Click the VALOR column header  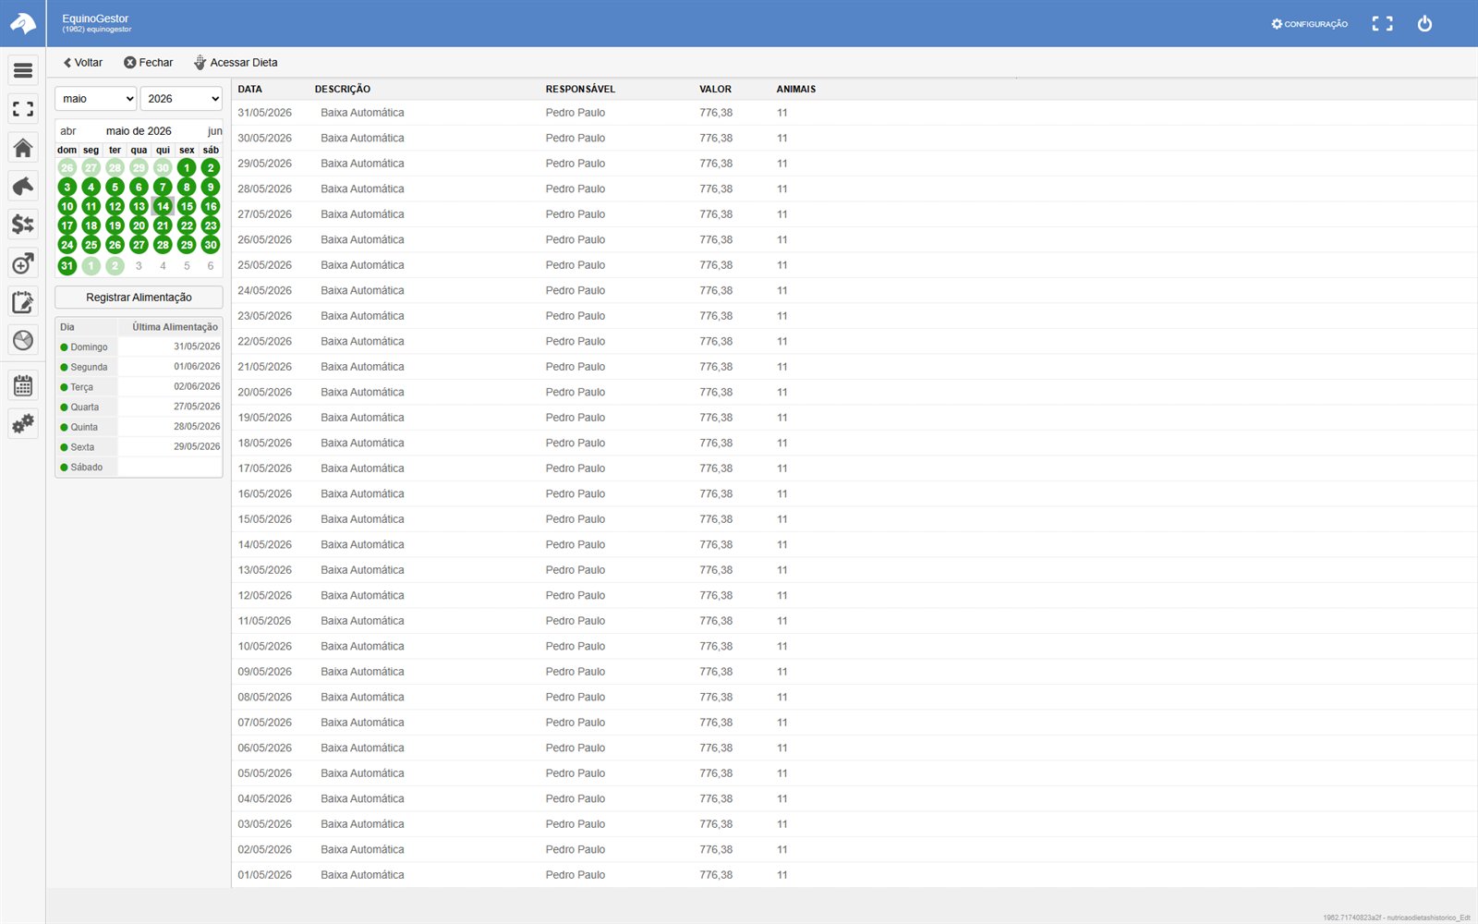[x=715, y=90]
